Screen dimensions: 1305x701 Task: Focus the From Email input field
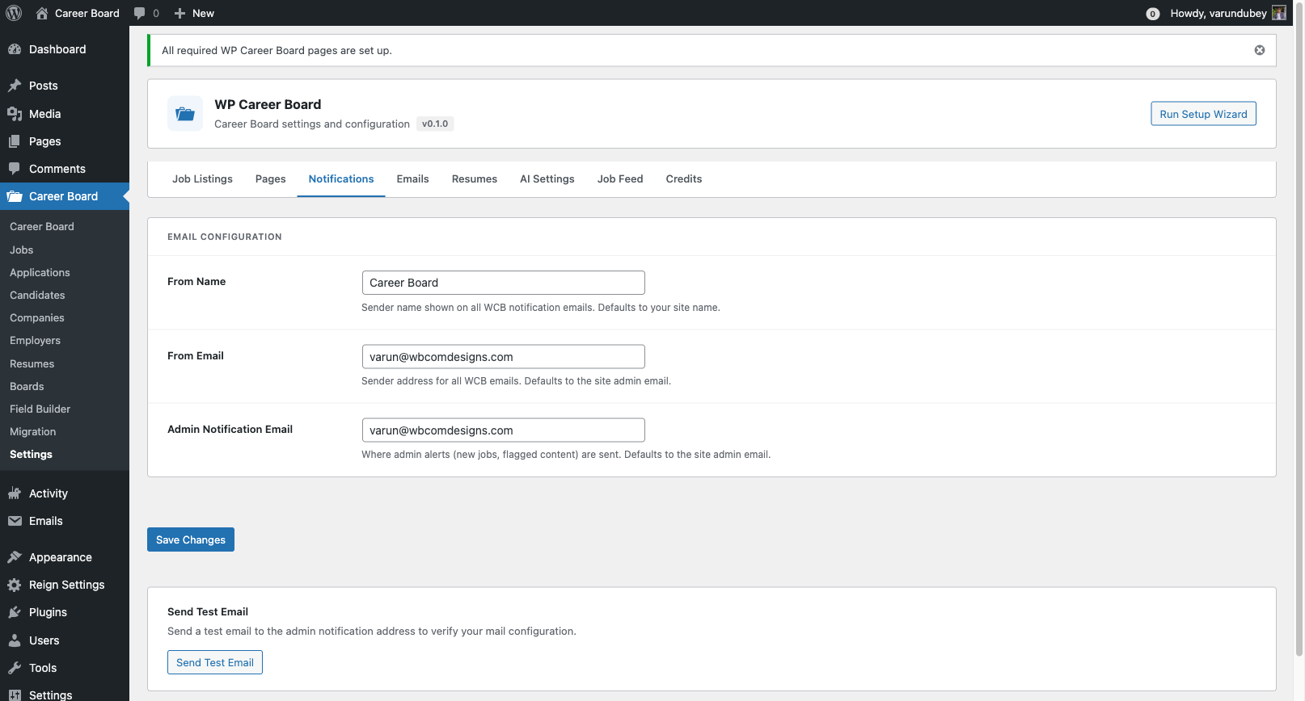pos(503,357)
